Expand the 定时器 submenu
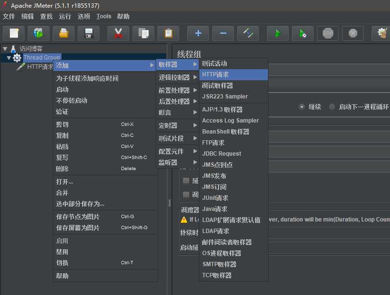 pos(177,125)
